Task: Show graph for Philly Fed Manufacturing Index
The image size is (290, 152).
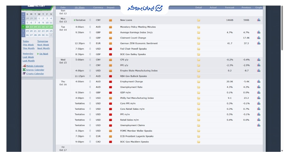Action: (x=258, y=98)
